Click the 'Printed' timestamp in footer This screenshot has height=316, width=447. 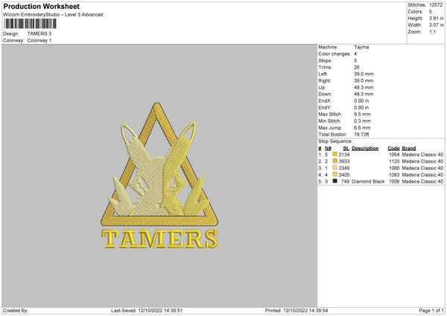(x=297, y=311)
